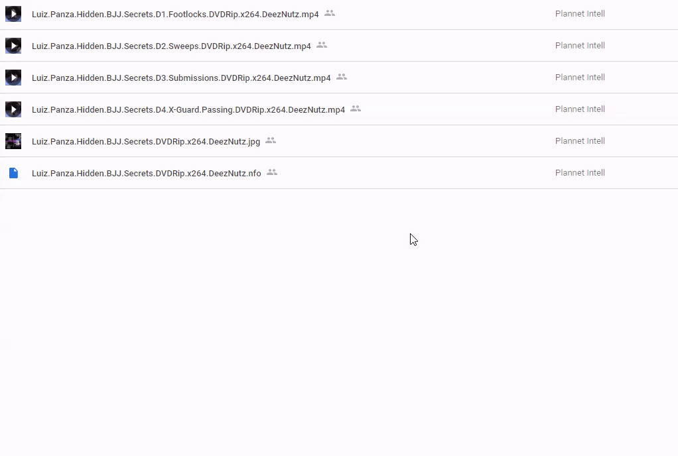Screen dimensions: 678x456
Task: Click the shared people icon beside D3.Submissions
Action: coord(342,77)
